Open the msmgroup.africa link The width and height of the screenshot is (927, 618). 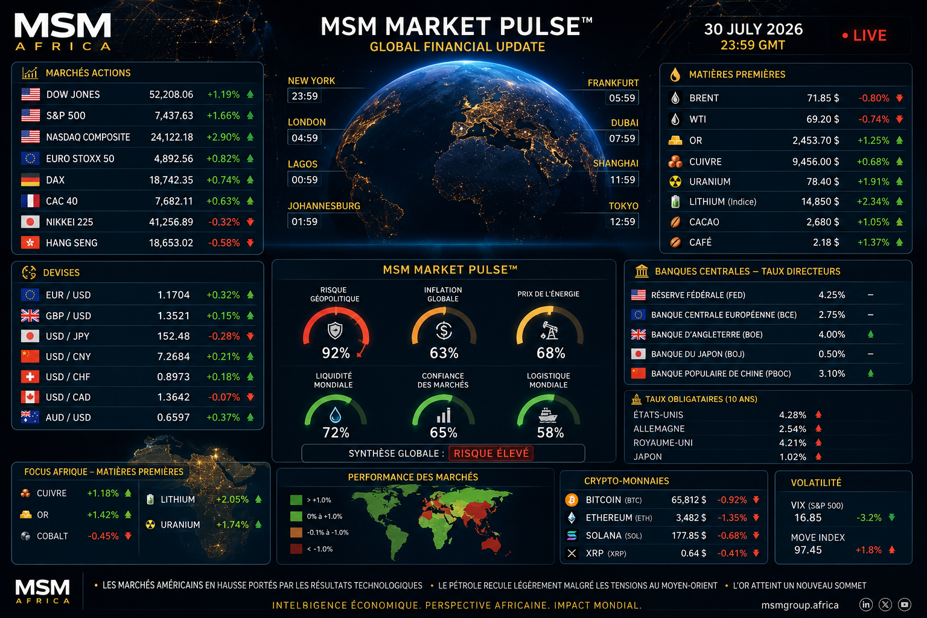tap(800, 605)
